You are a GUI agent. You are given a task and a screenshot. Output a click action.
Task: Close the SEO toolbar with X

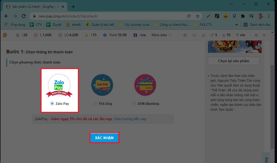pyautogui.click(x=264, y=35)
